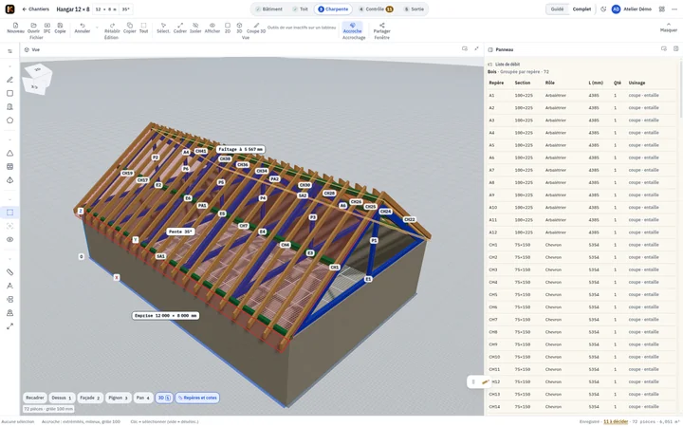
Task: Click the Recadrer view button
Action: point(35,398)
